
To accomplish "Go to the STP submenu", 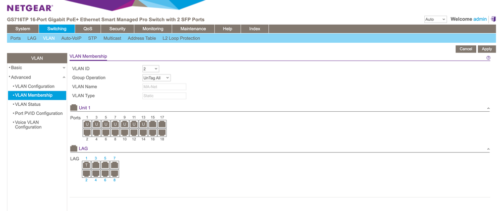I will coord(92,38).
